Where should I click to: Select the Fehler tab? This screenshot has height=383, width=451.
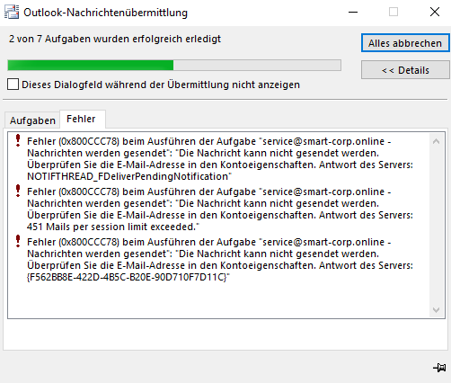(x=81, y=119)
